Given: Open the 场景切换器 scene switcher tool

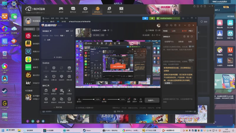Looking at the screenshot, I should click(x=61, y=100).
